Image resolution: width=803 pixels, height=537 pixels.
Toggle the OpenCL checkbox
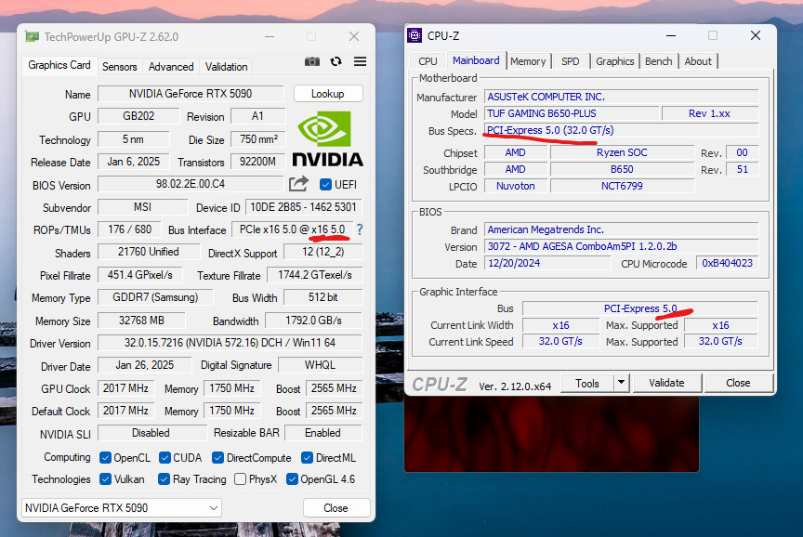click(x=105, y=458)
